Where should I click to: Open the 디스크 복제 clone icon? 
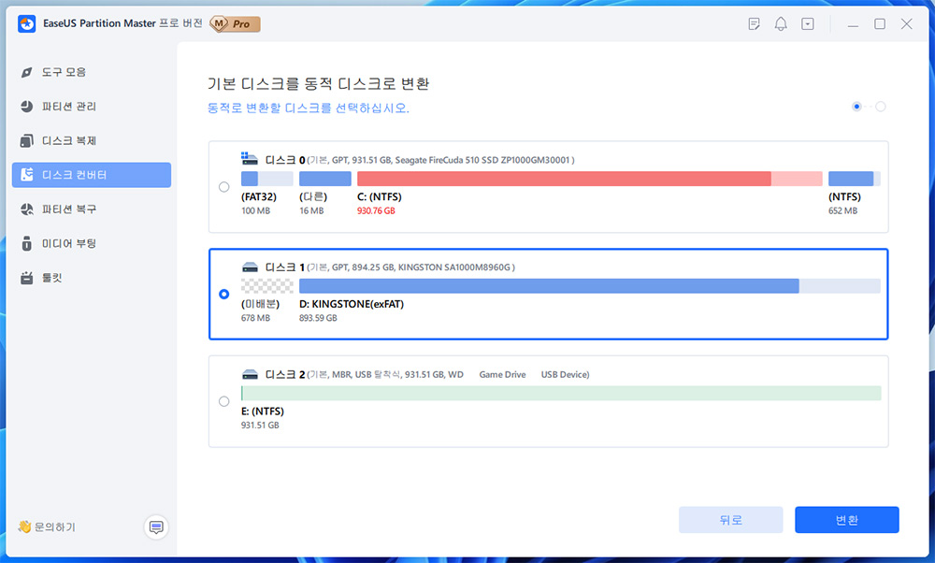(x=26, y=140)
